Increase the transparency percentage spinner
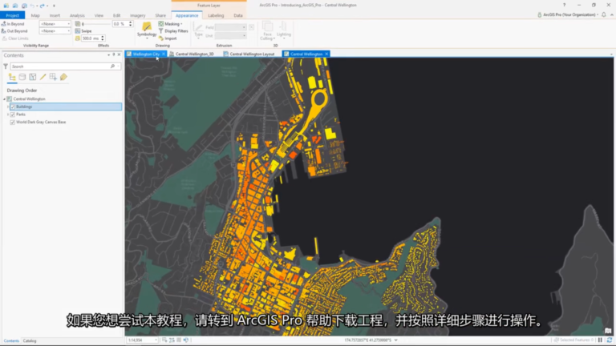This screenshot has height=346, width=616. (131, 22)
